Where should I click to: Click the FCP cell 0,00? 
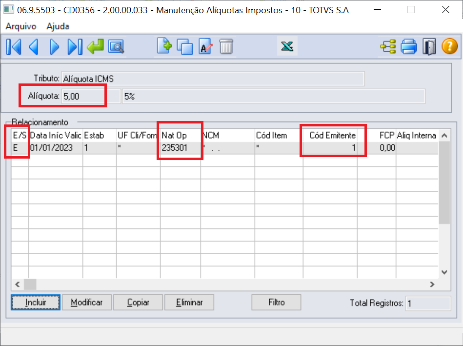(377, 148)
